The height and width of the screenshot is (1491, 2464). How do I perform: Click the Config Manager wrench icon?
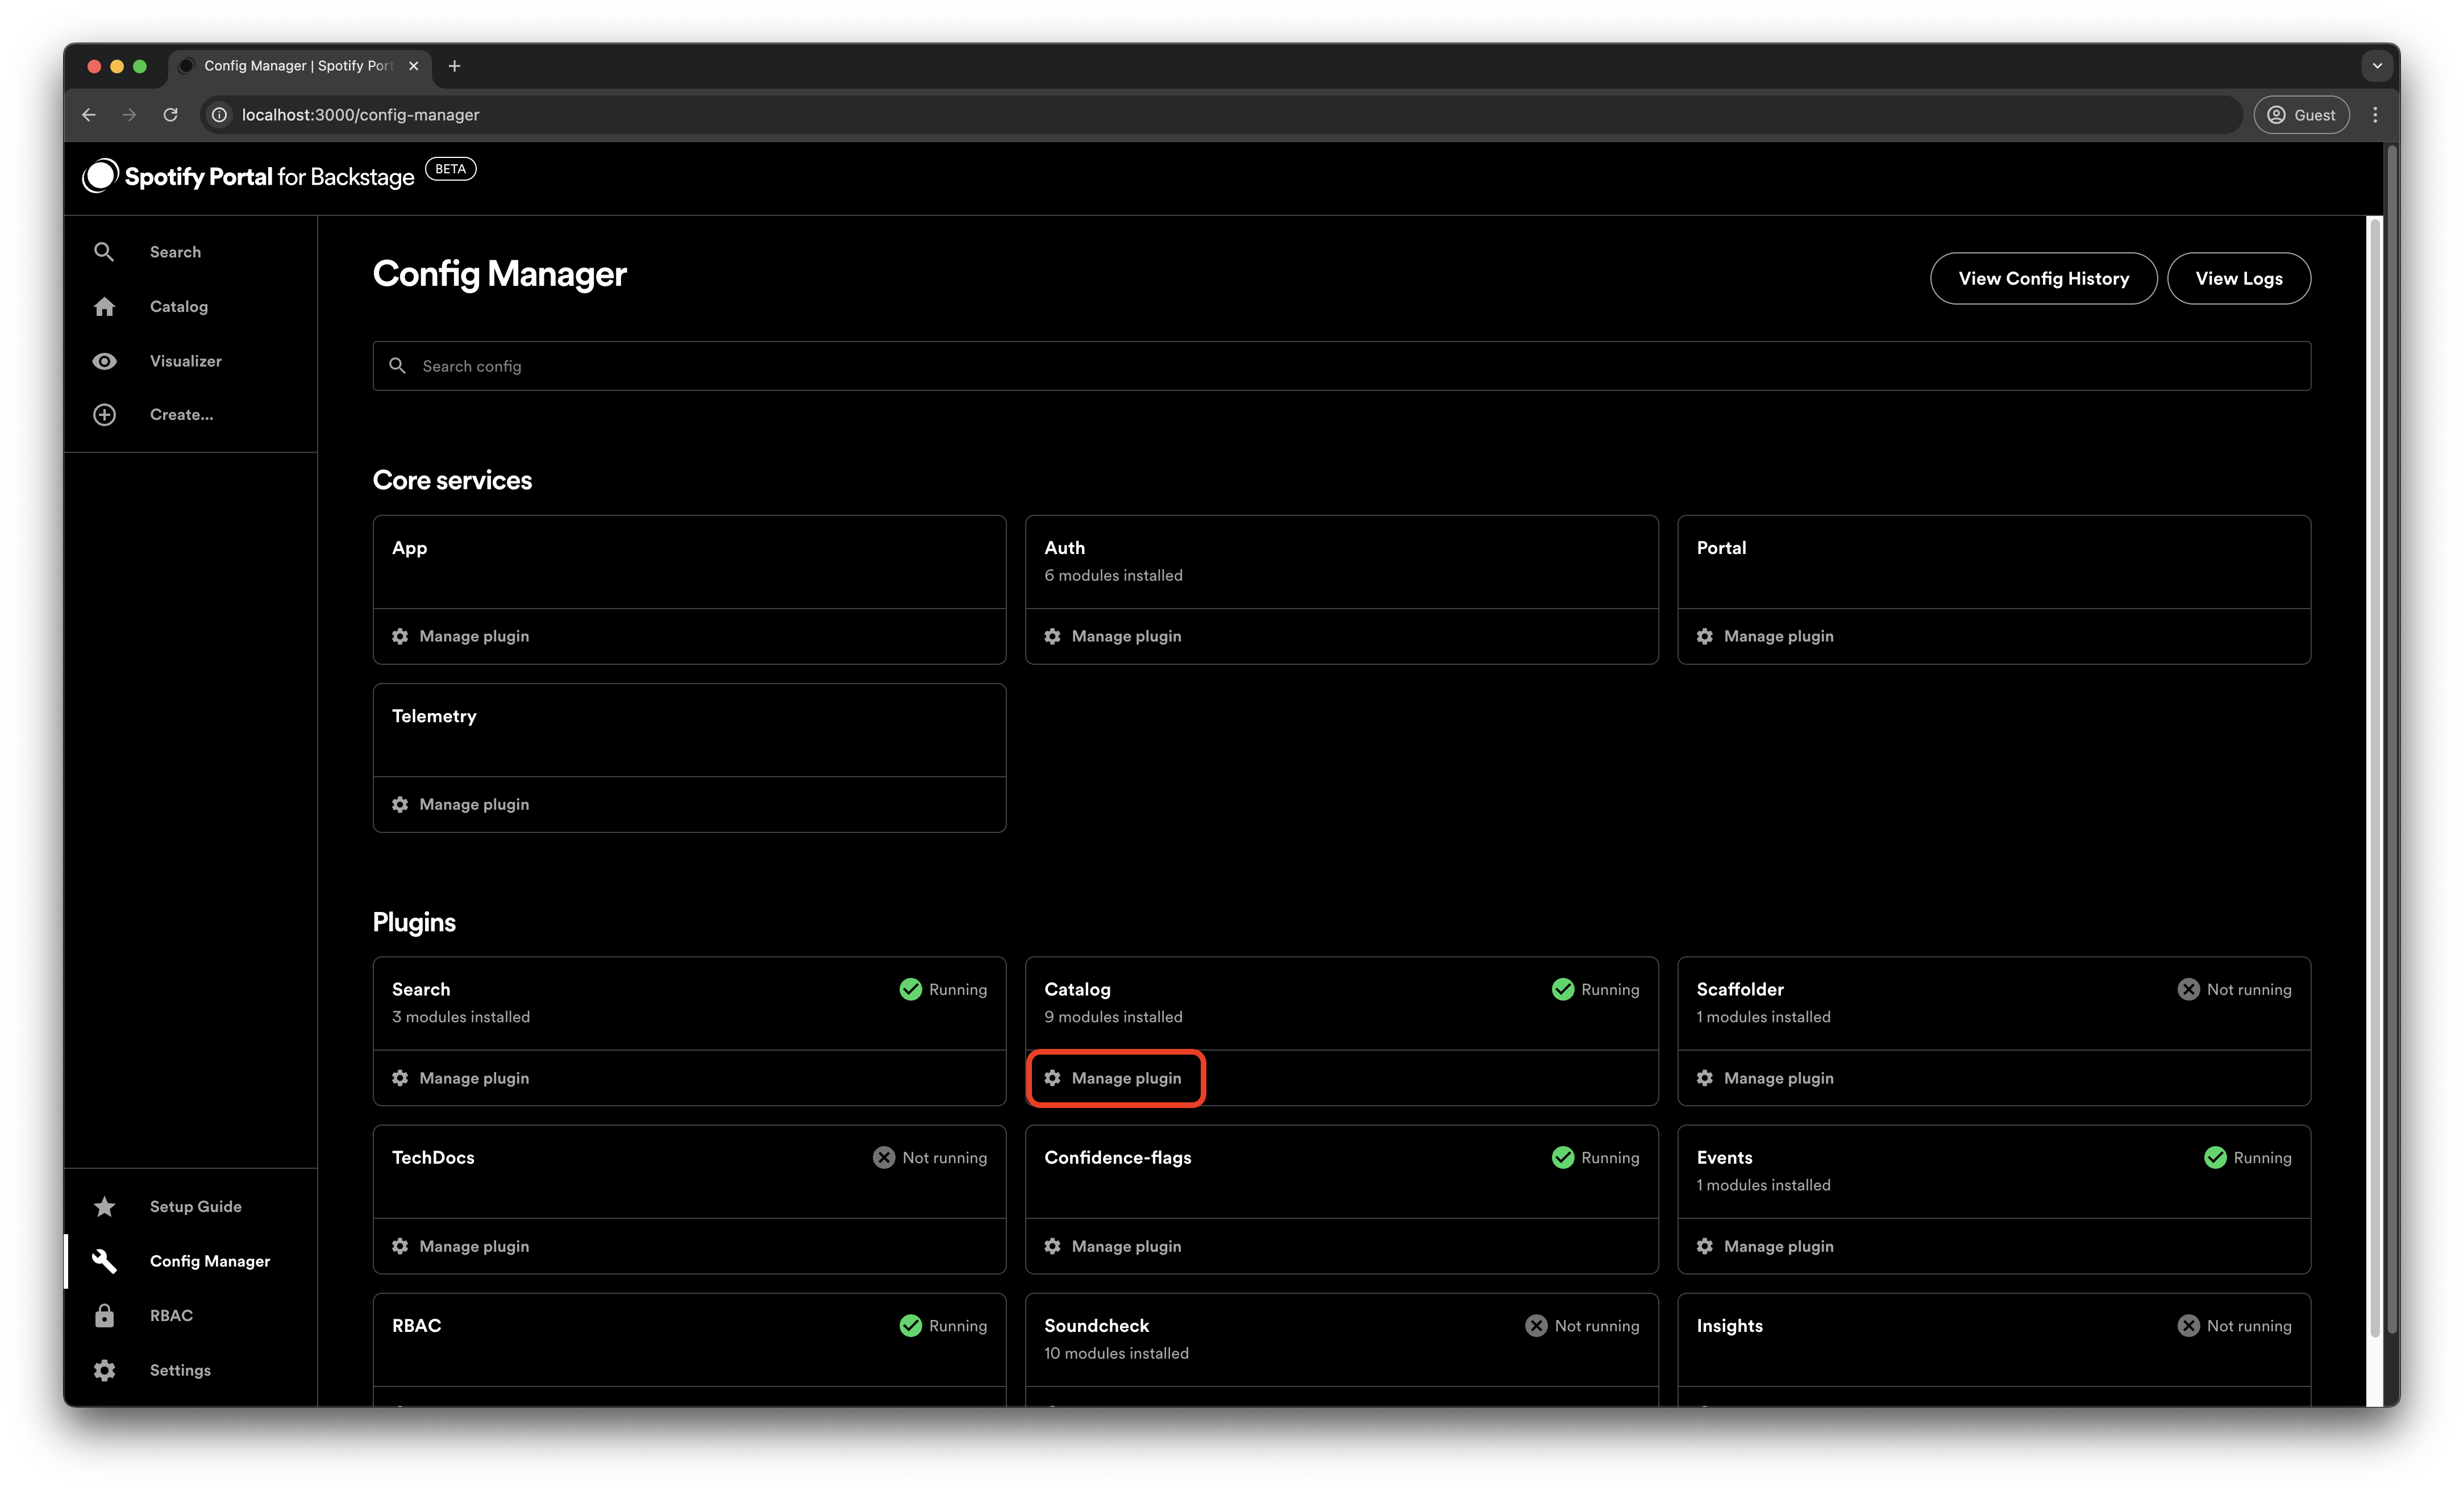coord(104,1261)
